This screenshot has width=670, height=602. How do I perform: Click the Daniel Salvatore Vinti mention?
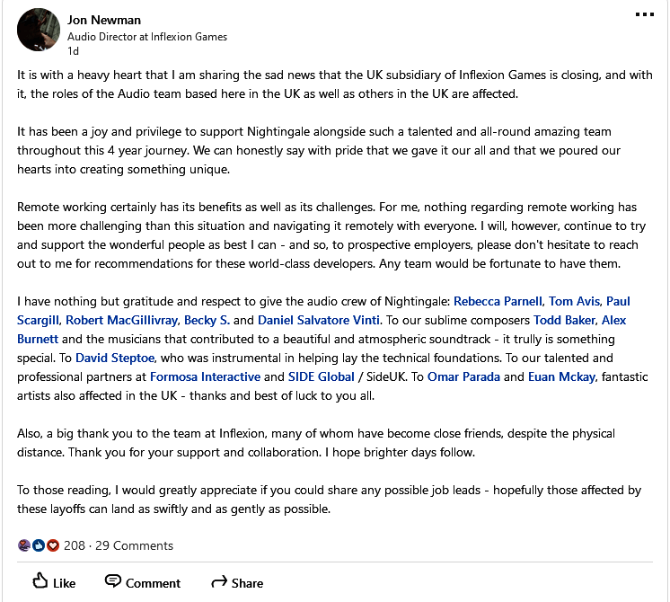coord(319,320)
